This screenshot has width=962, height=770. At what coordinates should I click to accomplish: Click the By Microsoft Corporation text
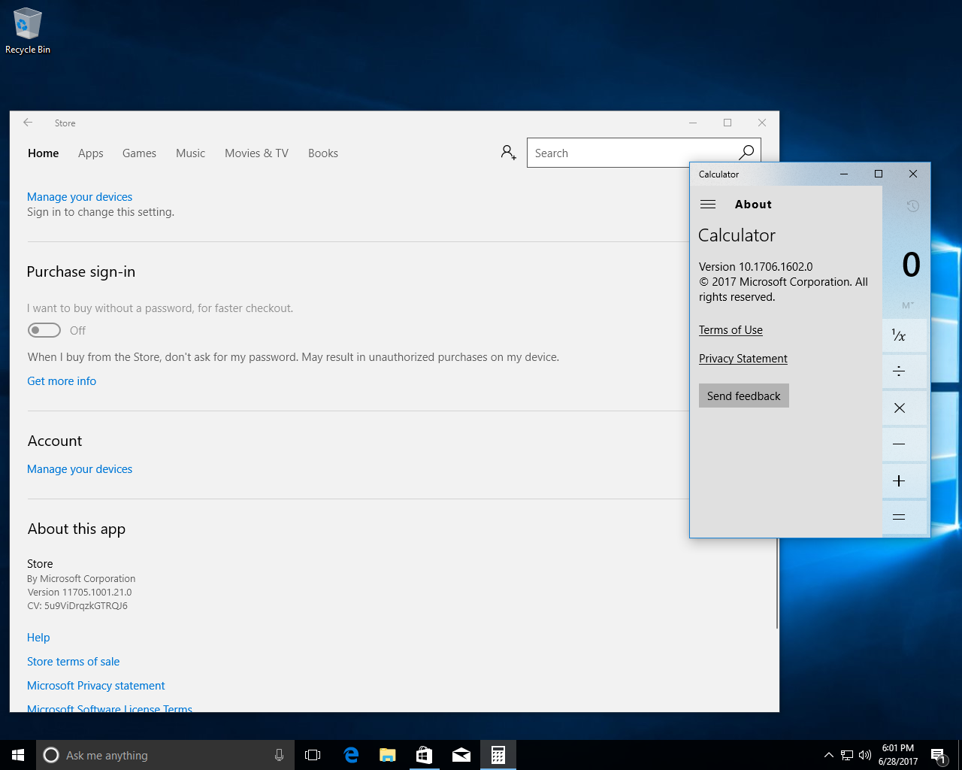(x=81, y=578)
